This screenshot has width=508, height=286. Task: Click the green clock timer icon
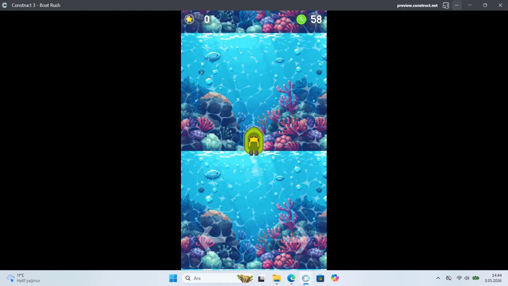301,19
